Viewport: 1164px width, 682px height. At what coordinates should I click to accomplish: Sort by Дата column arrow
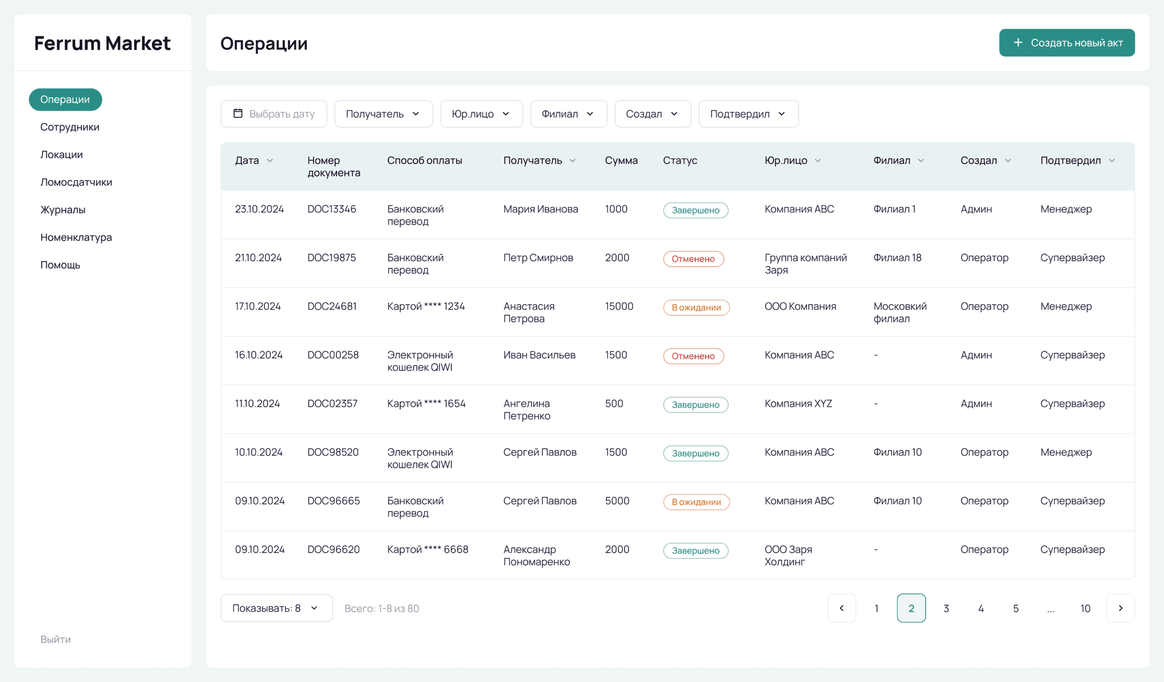pyautogui.click(x=270, y=161)
